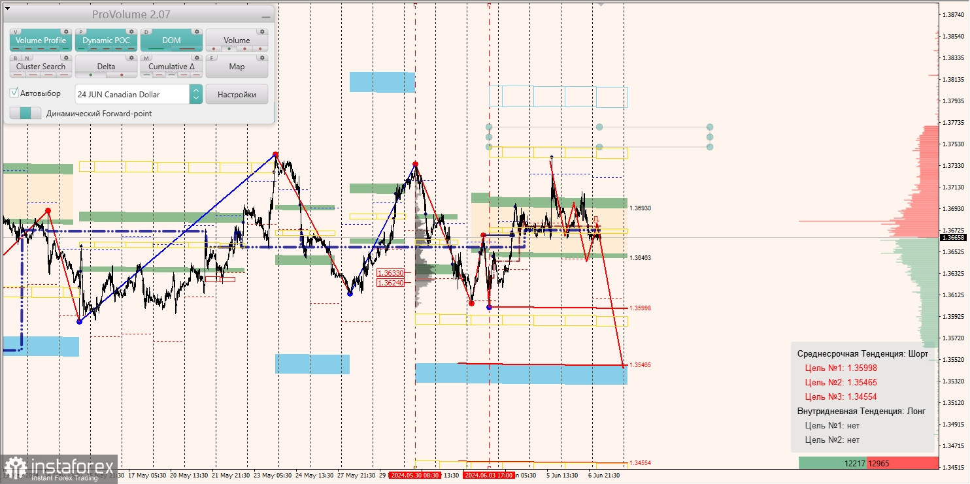Click the red 1.35465 target level label
The height and width of the screenshot is (484, 970).
(x=640, y=364)
